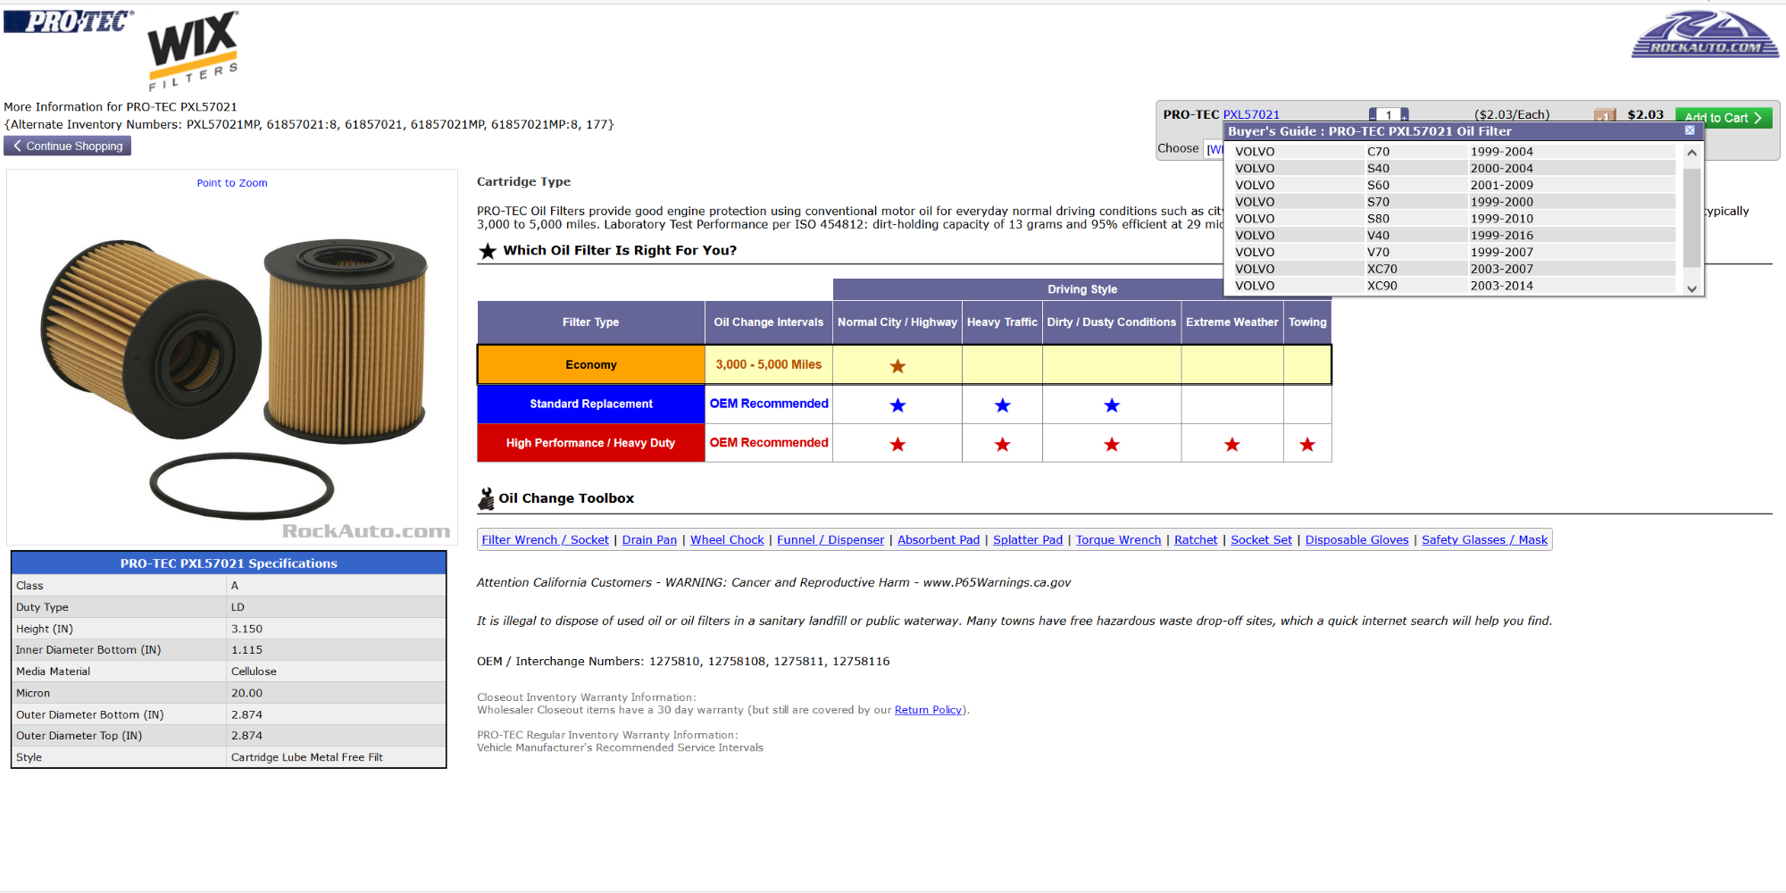Click the WIX Filters logo
Screen dimensions: 1786x893
tap(193, 51)
